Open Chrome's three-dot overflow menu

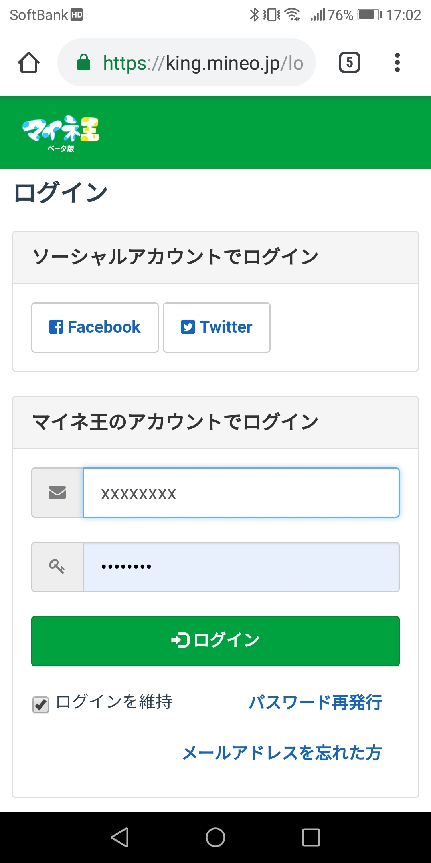[x=397, y=63]
